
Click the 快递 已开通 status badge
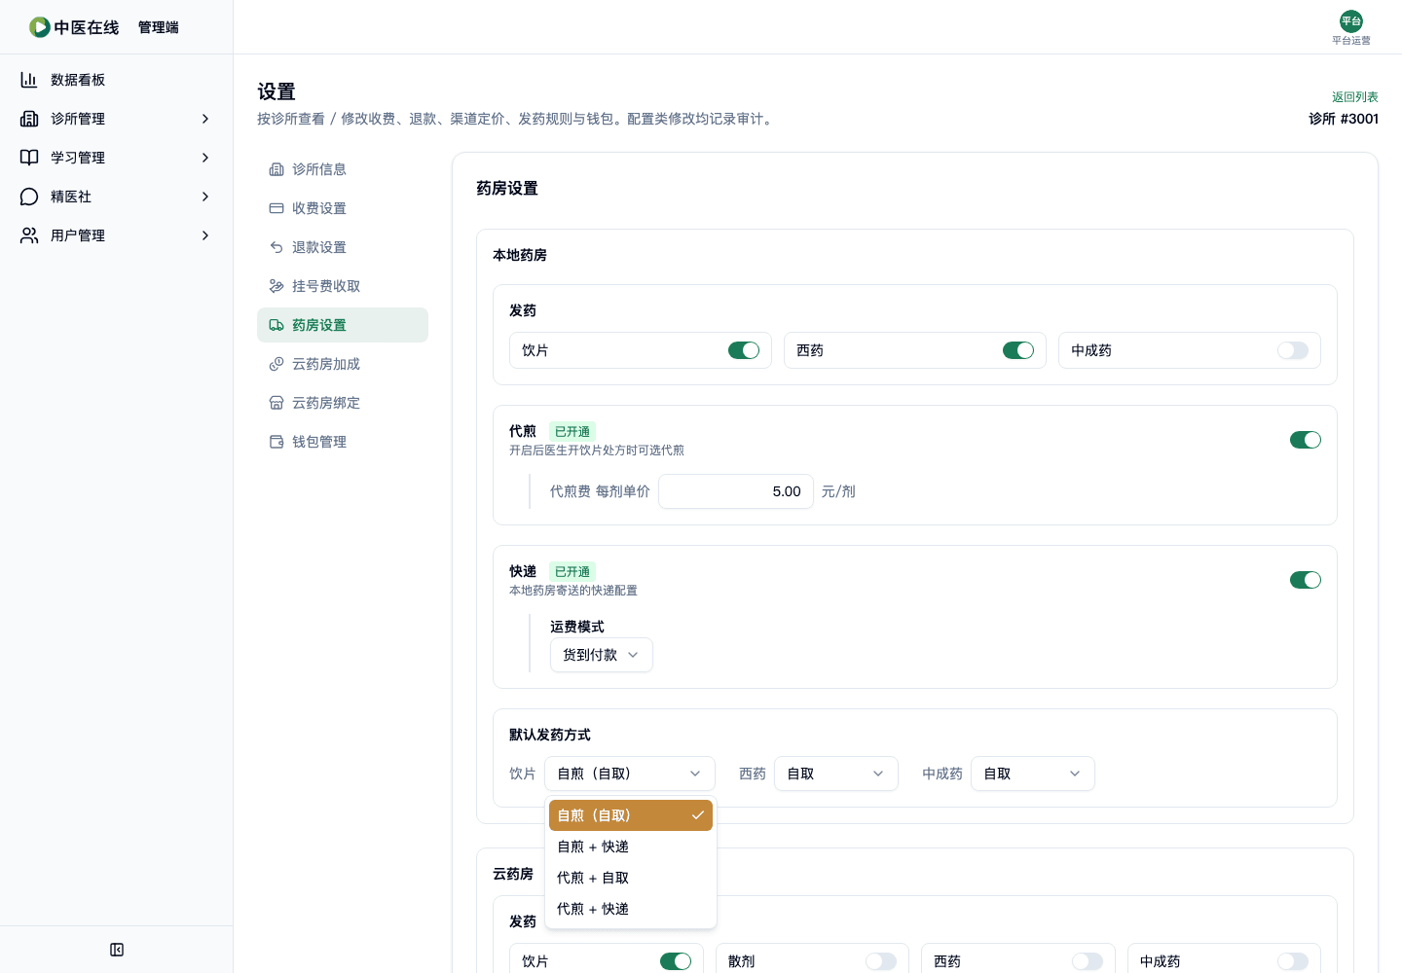572,571
